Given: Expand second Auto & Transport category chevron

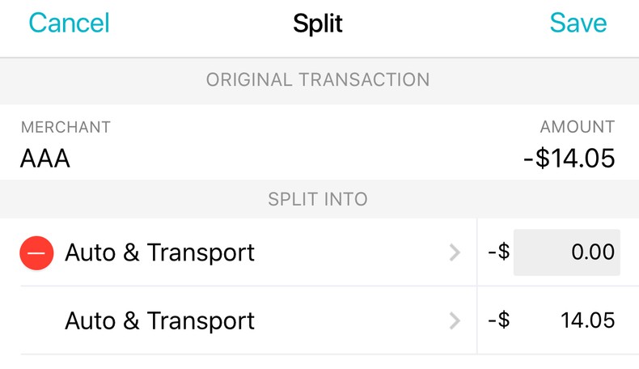Looking at the screenshot, I should pyautogui.click(x=455, y=321).
